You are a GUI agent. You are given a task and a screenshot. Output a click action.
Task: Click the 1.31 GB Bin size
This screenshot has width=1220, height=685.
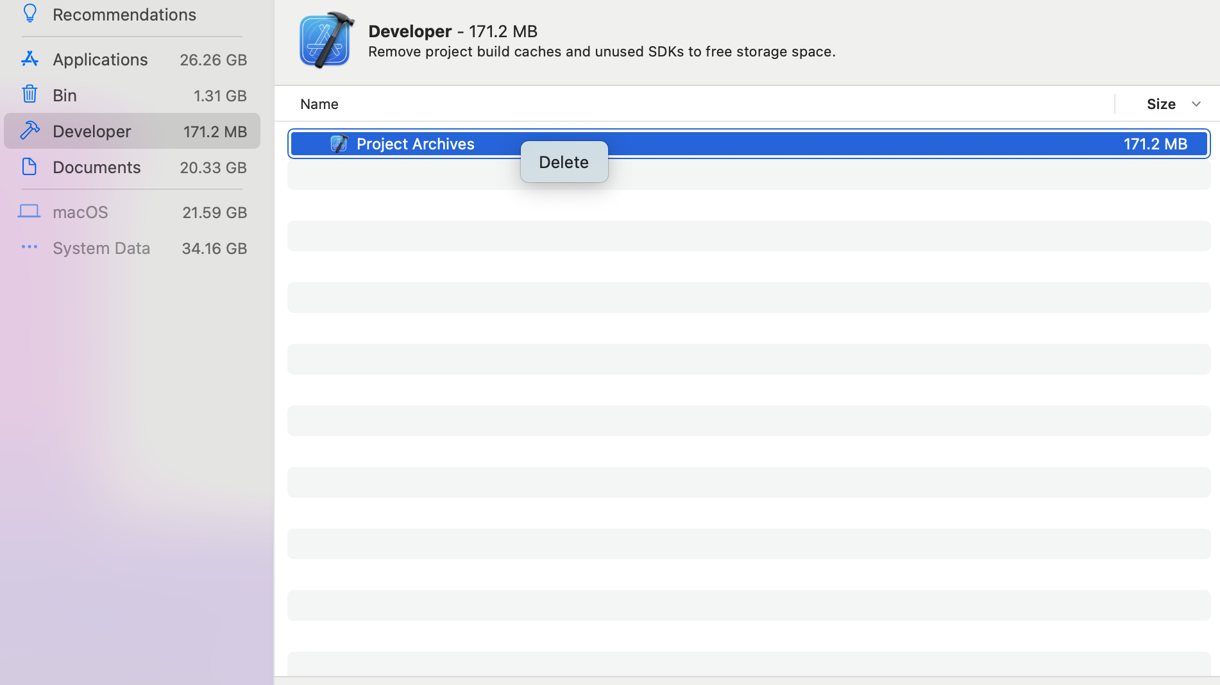(220, 96)
